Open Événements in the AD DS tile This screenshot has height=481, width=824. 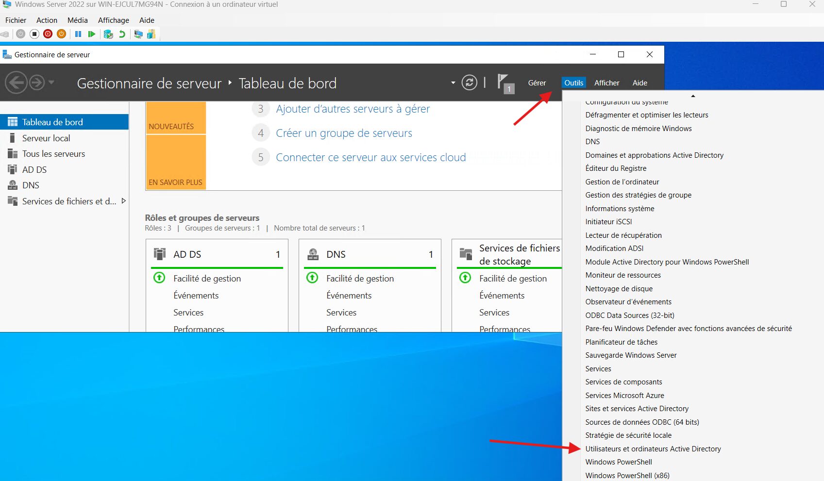point(196,295)
